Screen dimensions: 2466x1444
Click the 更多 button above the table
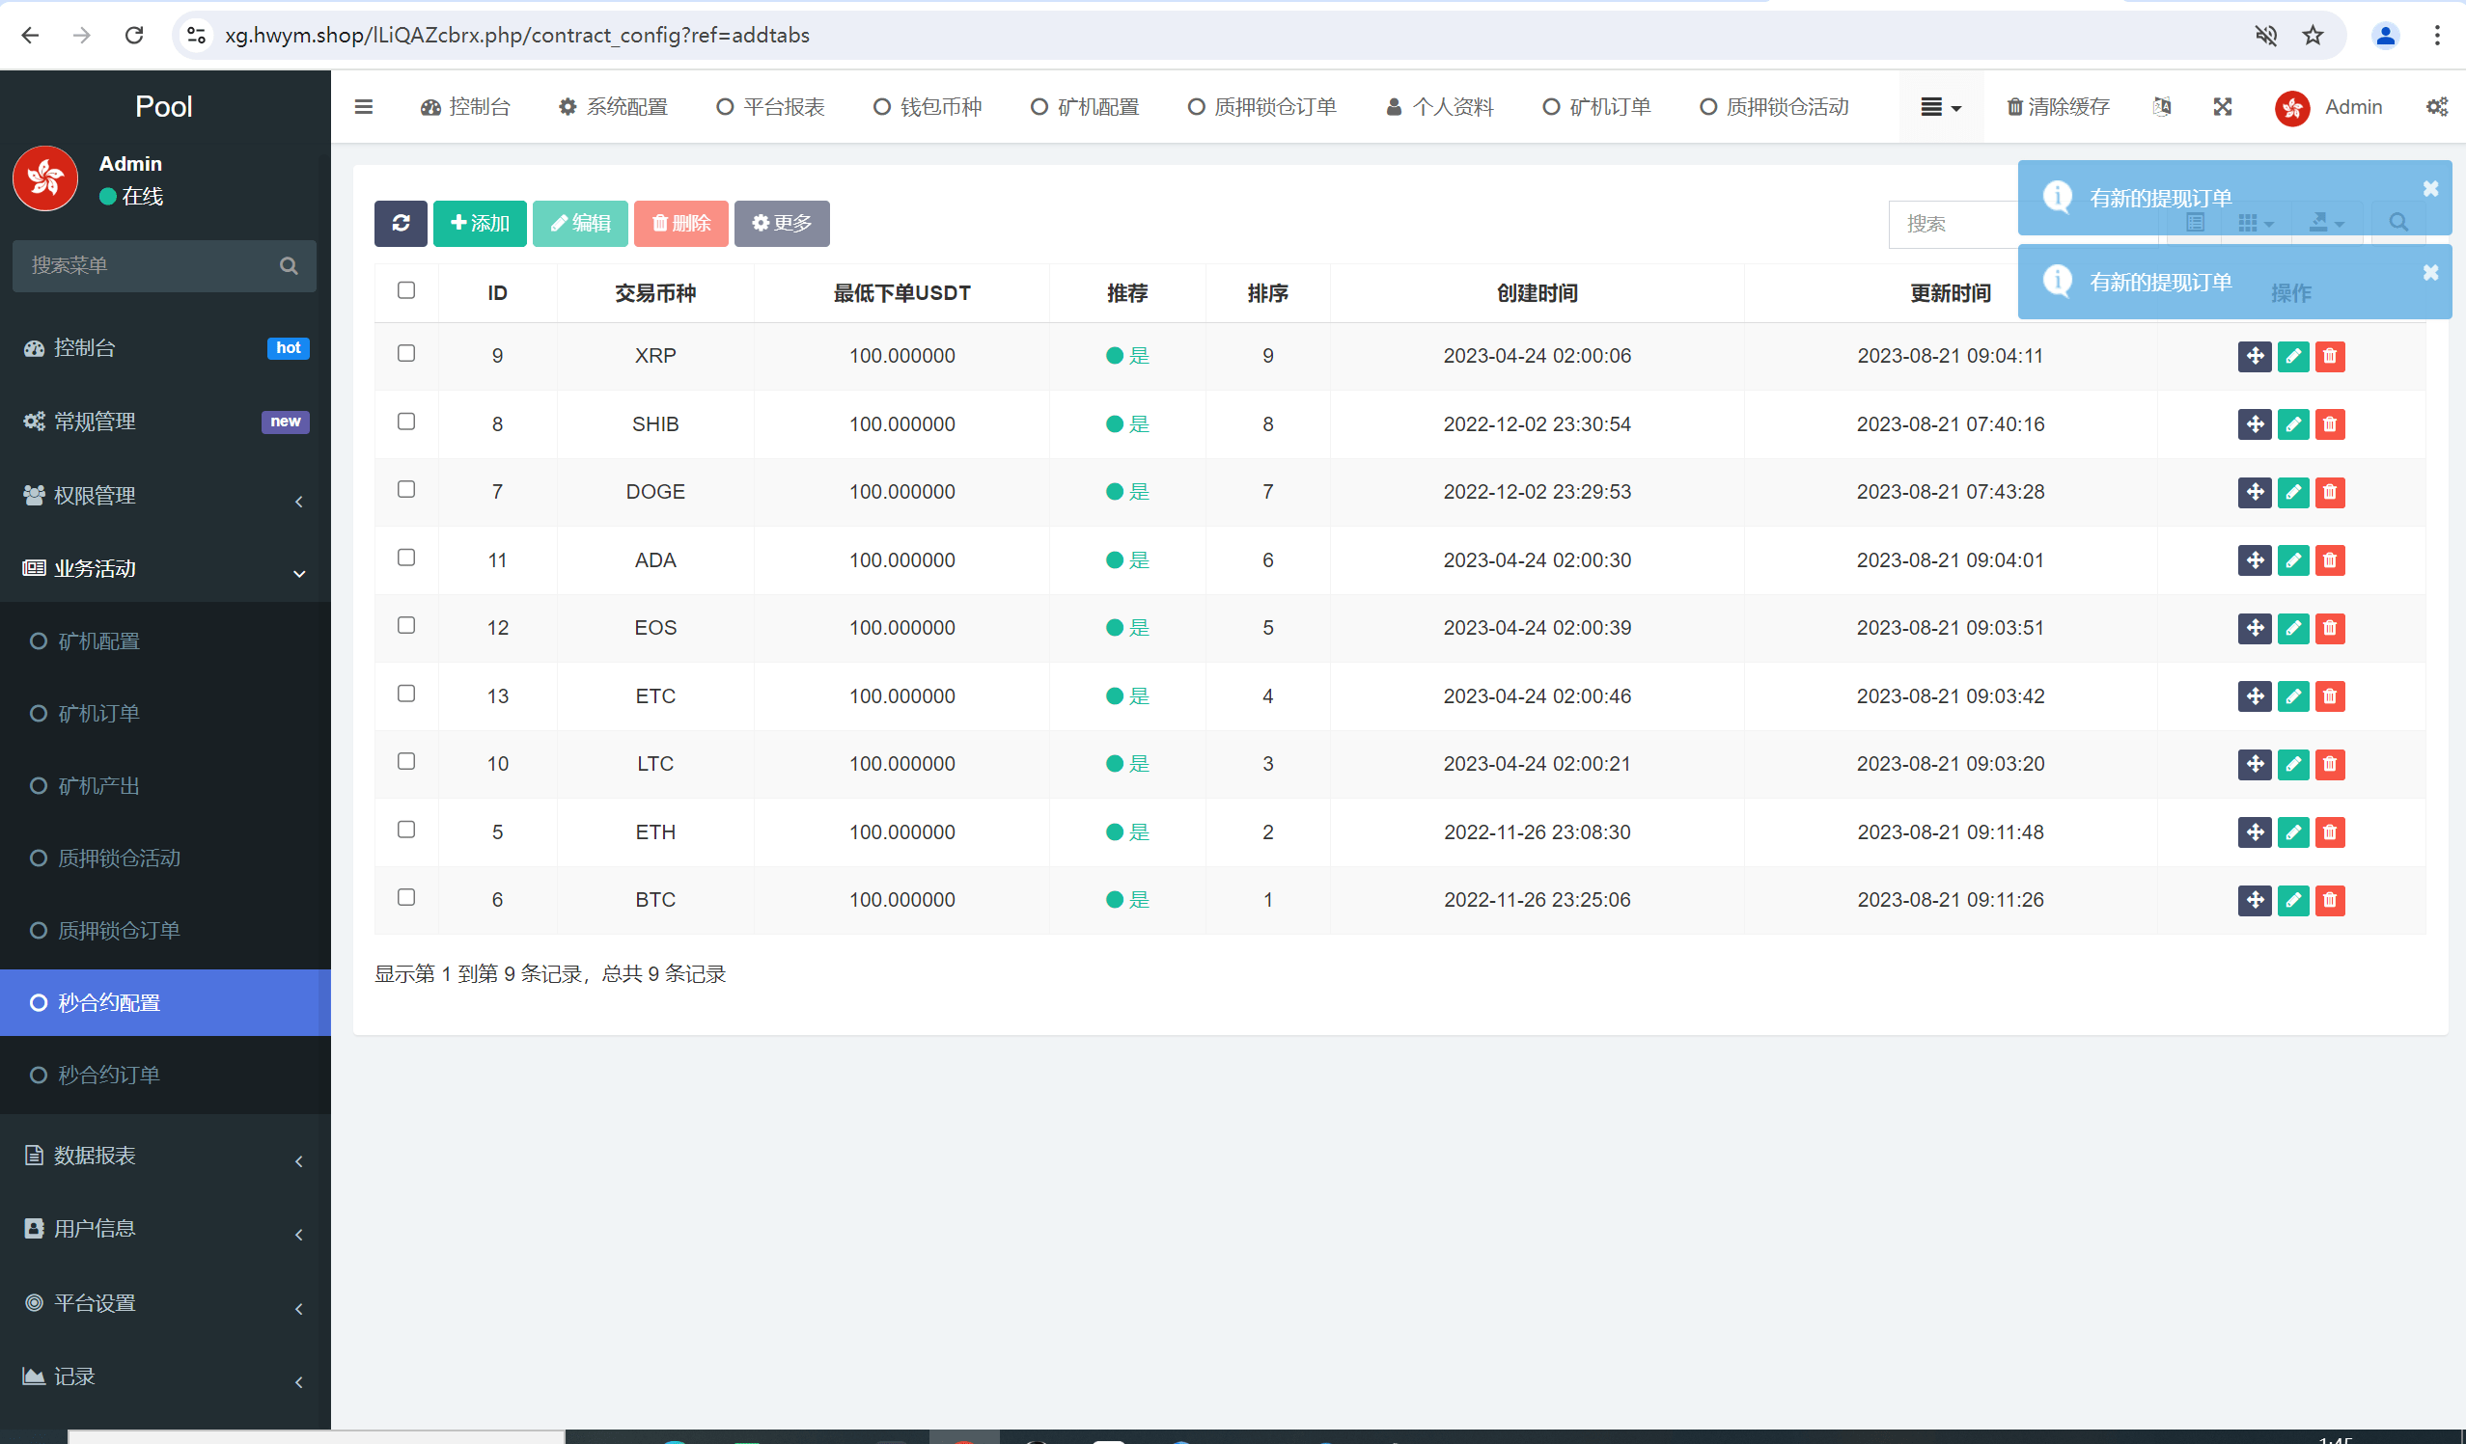[781, 223]
